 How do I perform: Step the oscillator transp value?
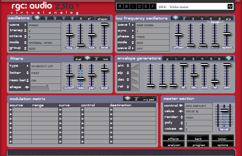pos(25,31)
